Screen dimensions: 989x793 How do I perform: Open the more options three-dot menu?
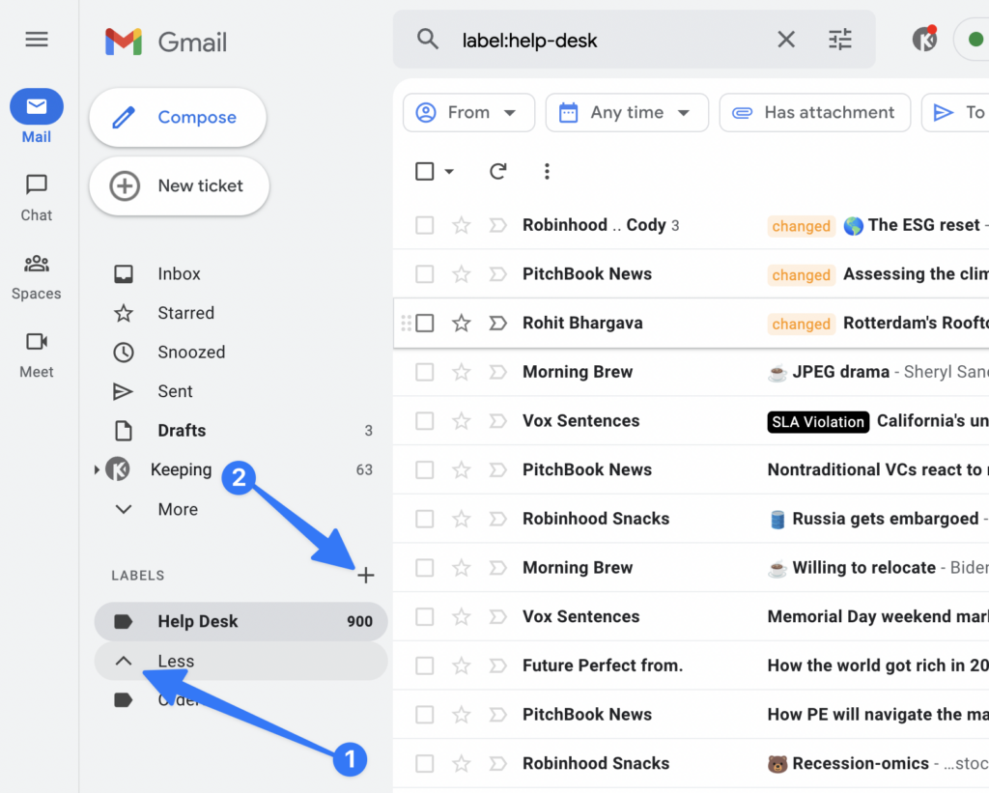click(x=547, y=171)
